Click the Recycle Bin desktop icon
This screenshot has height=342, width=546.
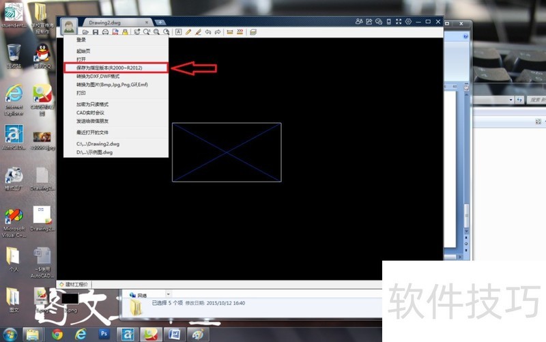(x=14, y=56)
